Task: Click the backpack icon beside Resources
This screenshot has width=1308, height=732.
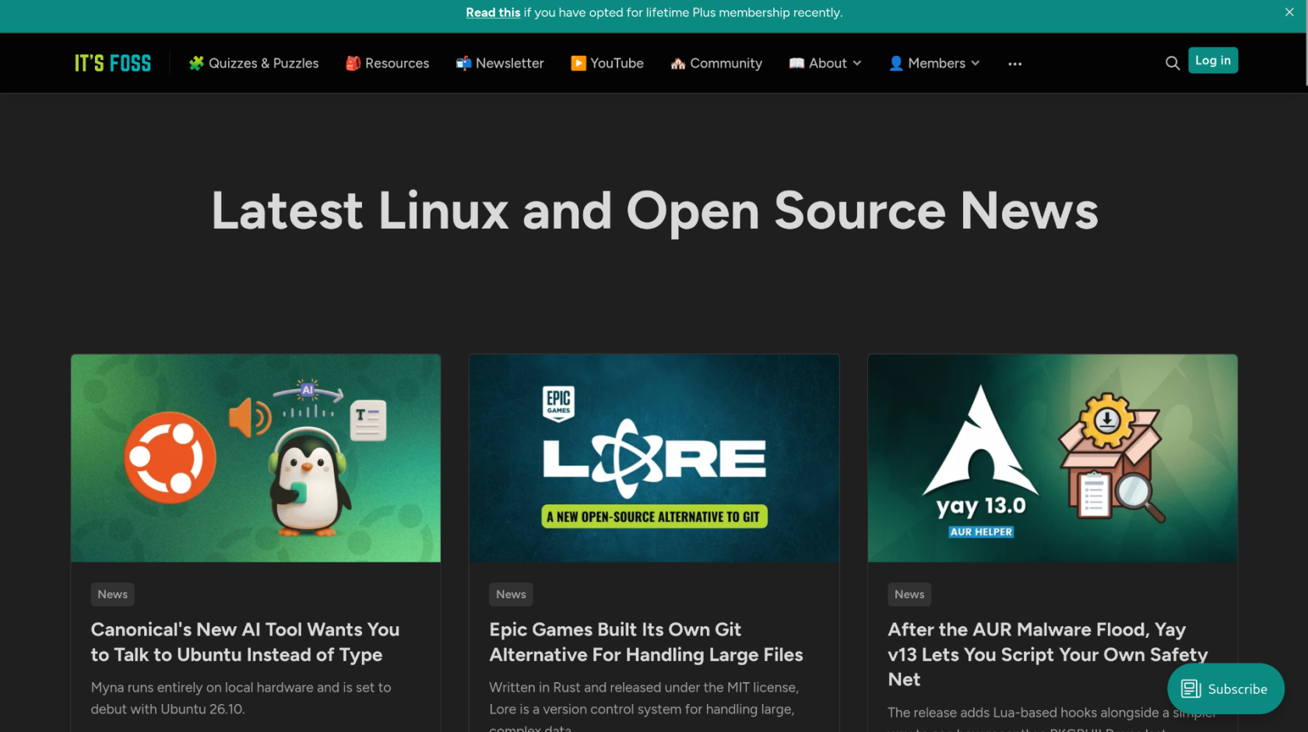Action: coord(353,63)
